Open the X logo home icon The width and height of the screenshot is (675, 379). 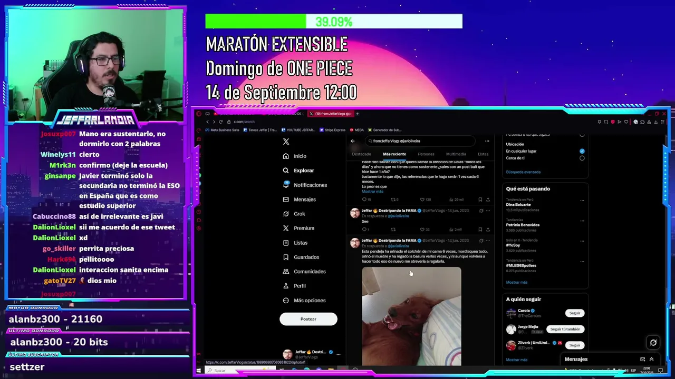(286, 142)
